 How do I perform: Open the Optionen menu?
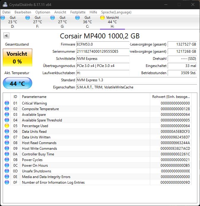(x=43, y=12)
